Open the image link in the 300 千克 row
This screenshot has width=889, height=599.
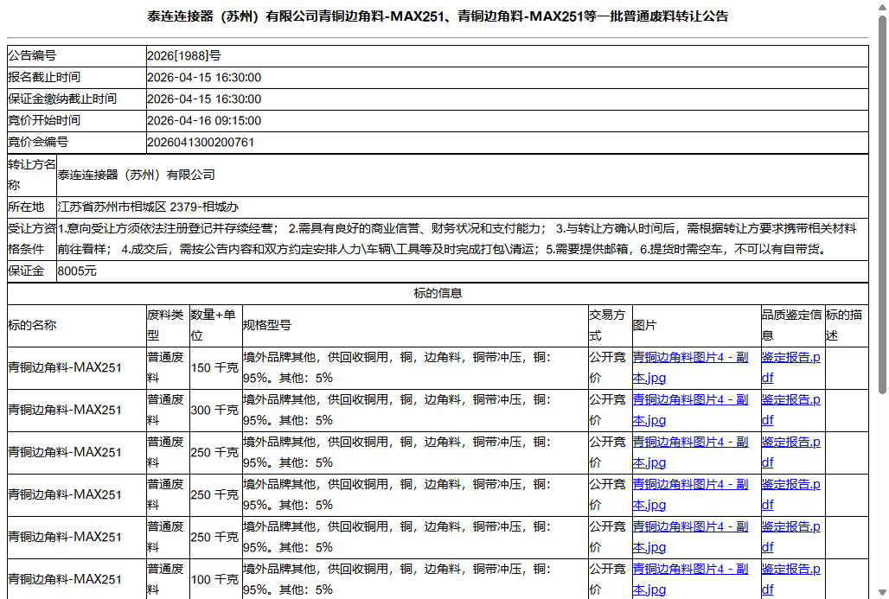[691, 410]
